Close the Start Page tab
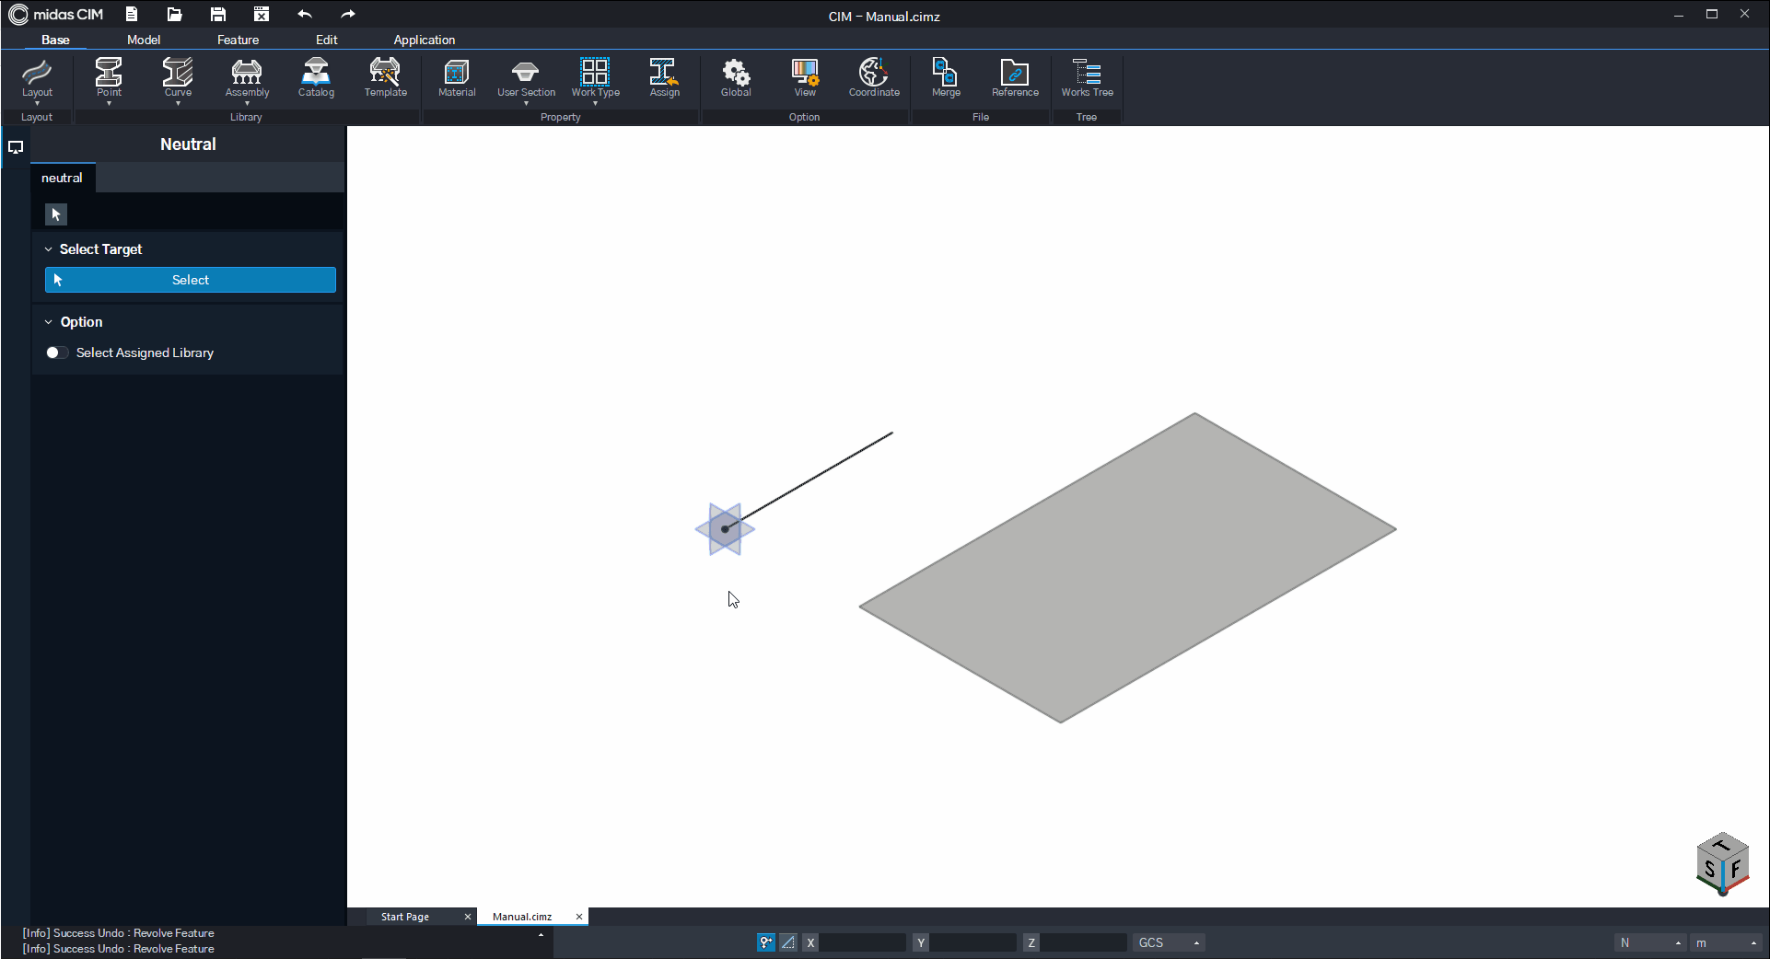The height and width of the screenshot is (959, 1770). [x=468, y=917]
